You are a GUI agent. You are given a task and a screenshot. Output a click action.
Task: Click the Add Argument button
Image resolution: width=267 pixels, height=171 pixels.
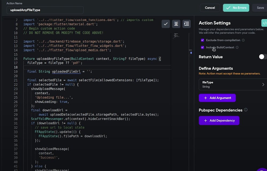217,98
